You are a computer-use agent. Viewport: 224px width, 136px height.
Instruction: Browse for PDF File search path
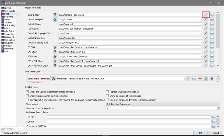[x=214, y=122]
